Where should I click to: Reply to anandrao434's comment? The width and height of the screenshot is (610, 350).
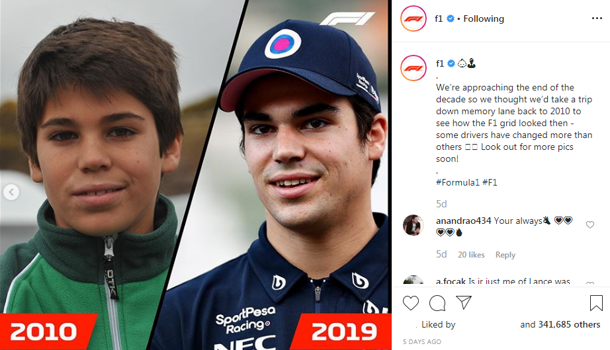pos(505,255)
